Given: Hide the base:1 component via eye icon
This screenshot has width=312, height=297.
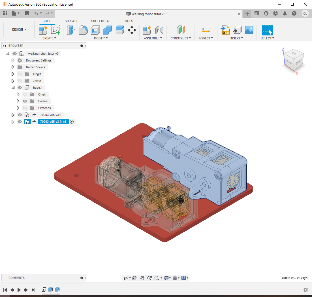Looking at the screenshot, I should click(20, 88).
